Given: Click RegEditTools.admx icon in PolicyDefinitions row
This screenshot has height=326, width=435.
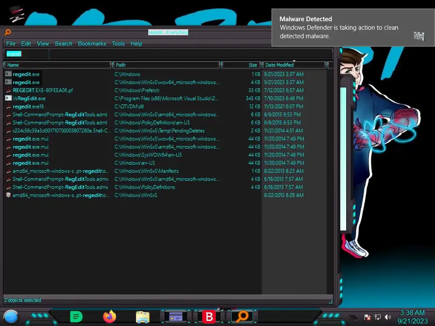Looking at the screenshot, I should [8, 187].
